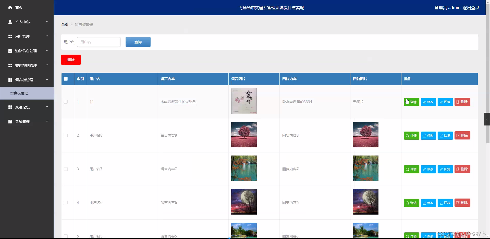
Task: Open the 留言图片 waterfall thumbnail for 用户名7
Action: 244,168
